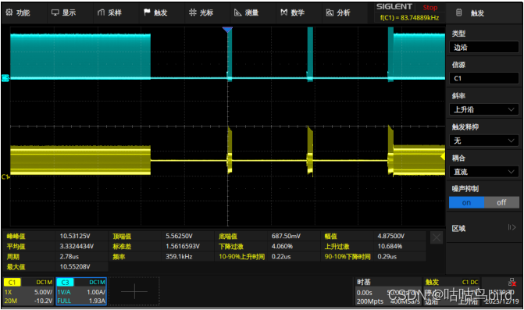Click the 数学 M icon
524x310 pixels.
click(x=283, y=12)
